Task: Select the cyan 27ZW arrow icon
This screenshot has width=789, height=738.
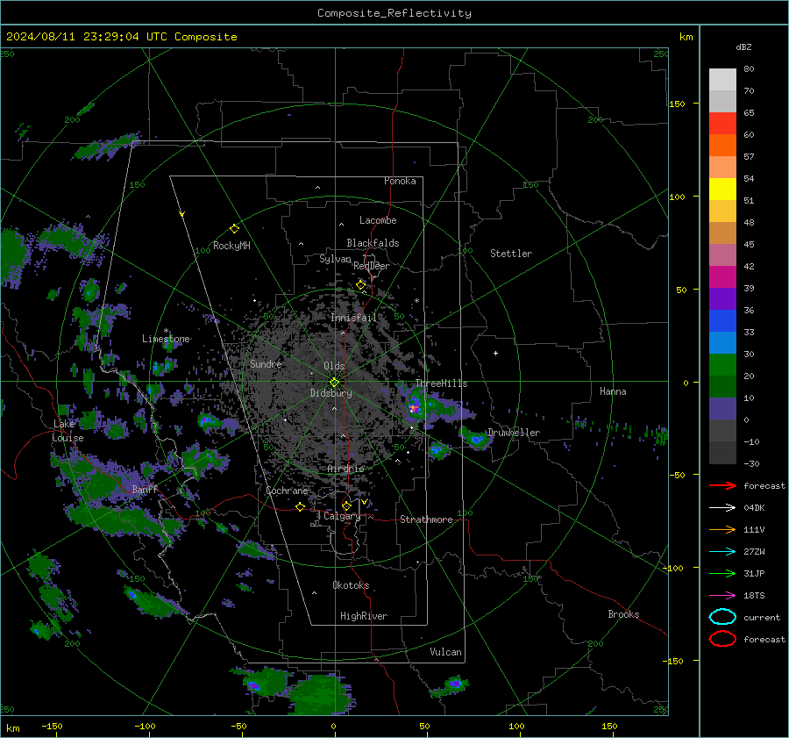Action: point(722,552)
